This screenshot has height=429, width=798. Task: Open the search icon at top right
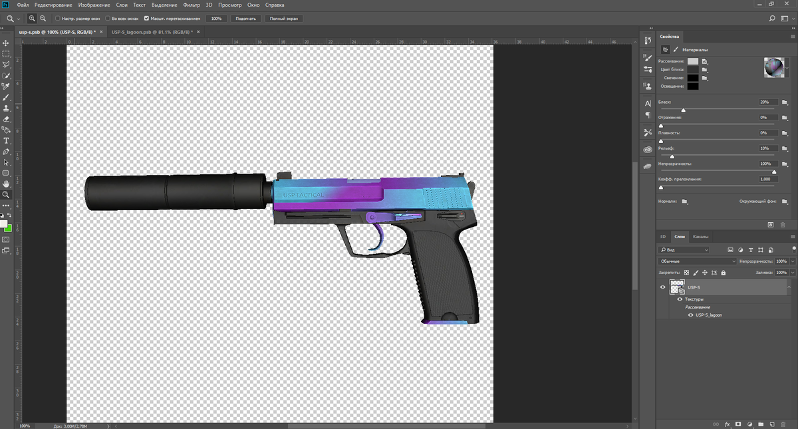pyautogui.click(x=771, y=18)
